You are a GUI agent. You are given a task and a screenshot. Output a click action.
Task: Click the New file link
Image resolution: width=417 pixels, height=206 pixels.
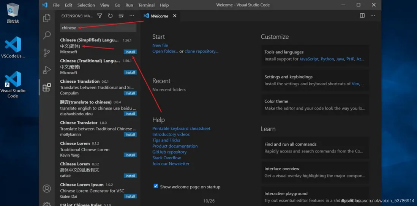[x=160, y=45]
